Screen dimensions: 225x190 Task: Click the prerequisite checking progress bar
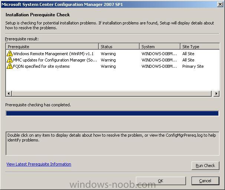tap(112, 113)
